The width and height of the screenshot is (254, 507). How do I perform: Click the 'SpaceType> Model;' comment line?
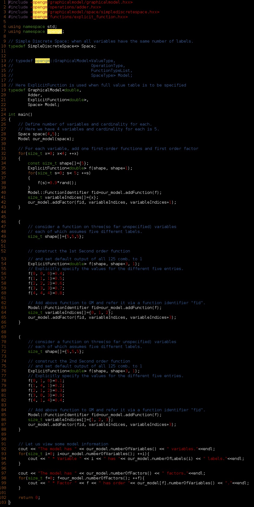click(71, 75)
